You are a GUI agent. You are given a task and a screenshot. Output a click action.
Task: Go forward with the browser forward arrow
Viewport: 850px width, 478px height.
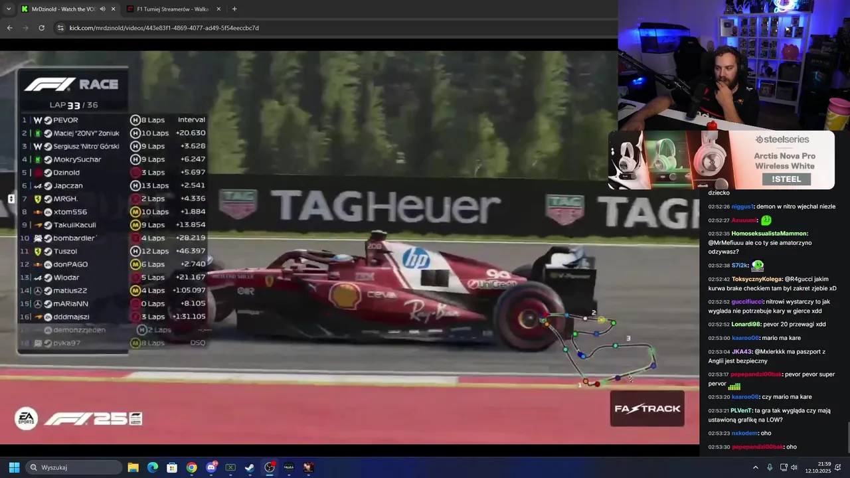25,28
